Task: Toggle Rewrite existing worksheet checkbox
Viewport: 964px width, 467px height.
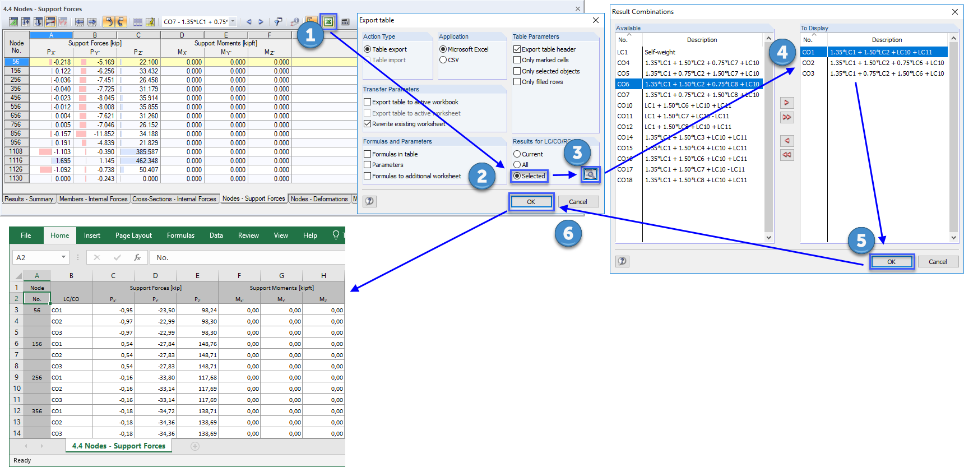Action: point(368,124)
